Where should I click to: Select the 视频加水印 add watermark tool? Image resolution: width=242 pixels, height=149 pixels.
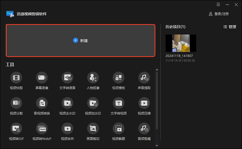(93, 106)
